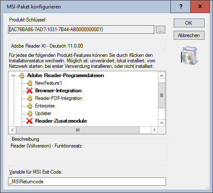
Task: Select the Browser-Integration feature label
Action: (x=58, y=91)
